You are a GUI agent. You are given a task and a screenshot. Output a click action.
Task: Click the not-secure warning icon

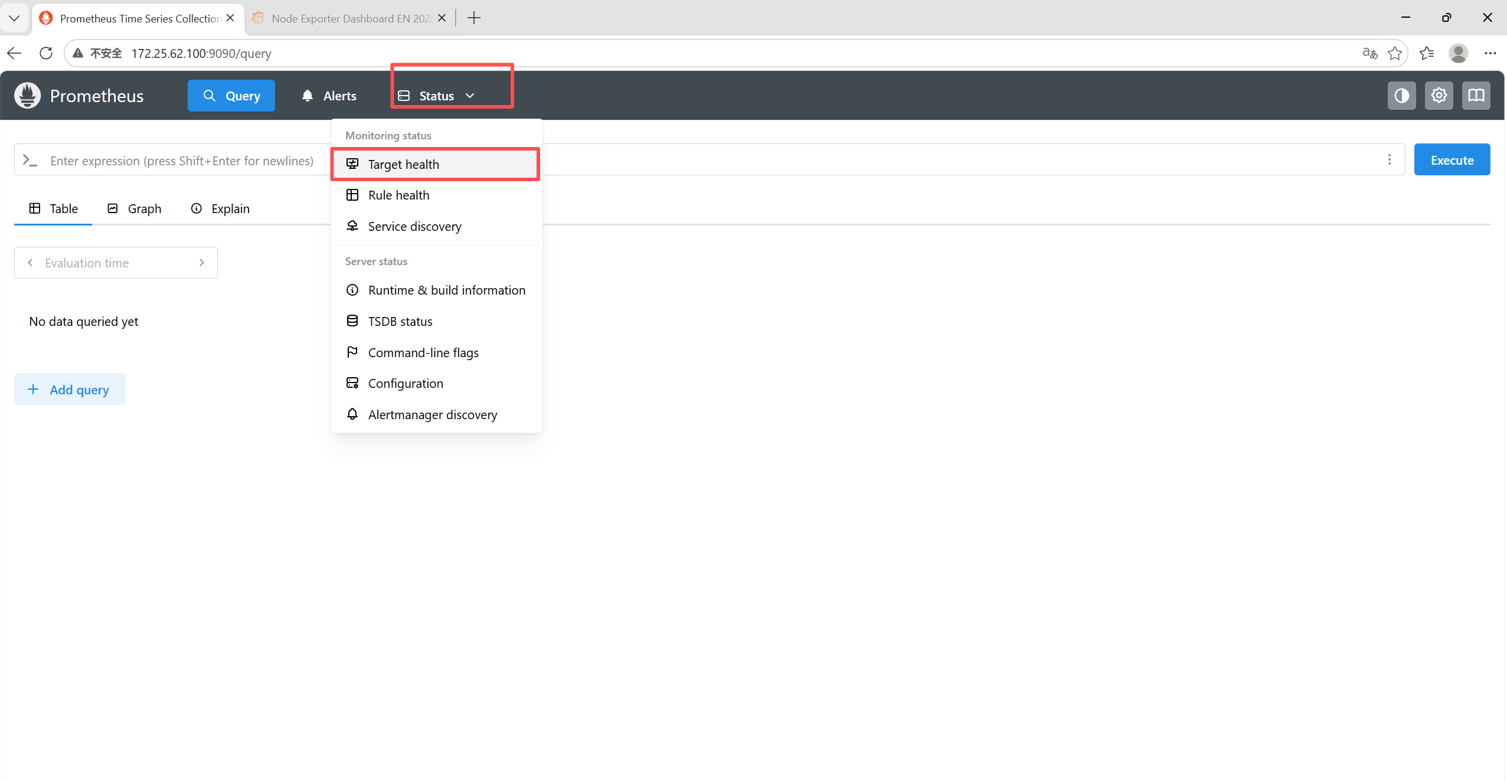(78, 53)
